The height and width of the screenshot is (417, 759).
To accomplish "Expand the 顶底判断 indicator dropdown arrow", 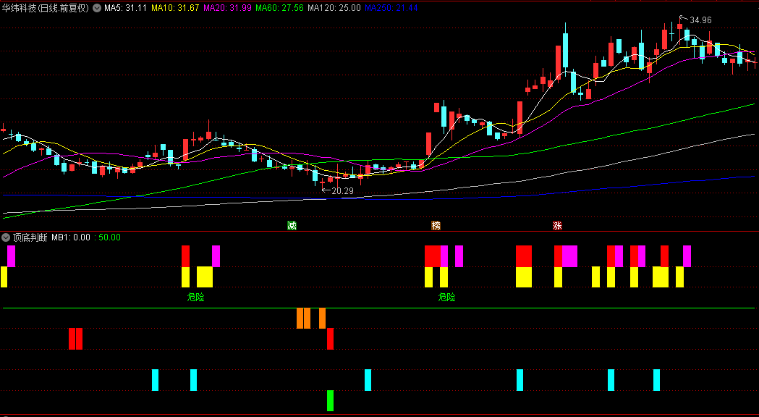I will pyautogui.click(x=6, y=237).
